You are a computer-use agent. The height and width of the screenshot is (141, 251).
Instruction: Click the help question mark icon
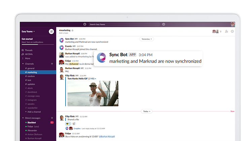coord(164,24)
